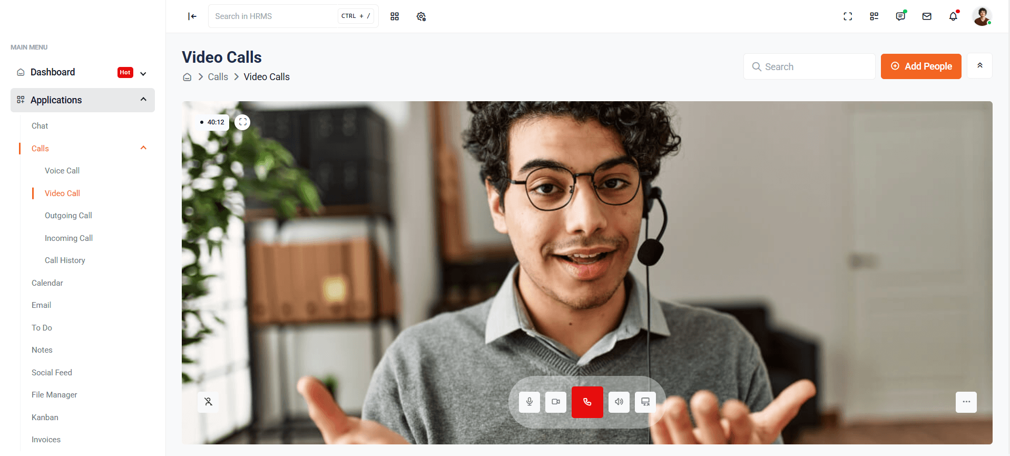The image size is (1010, 456).
Task: Mute the microphone in the call
Action: pos(529,402)
